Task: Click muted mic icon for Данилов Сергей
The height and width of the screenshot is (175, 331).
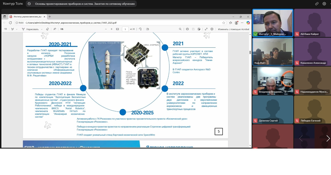Action: (255, 121)
